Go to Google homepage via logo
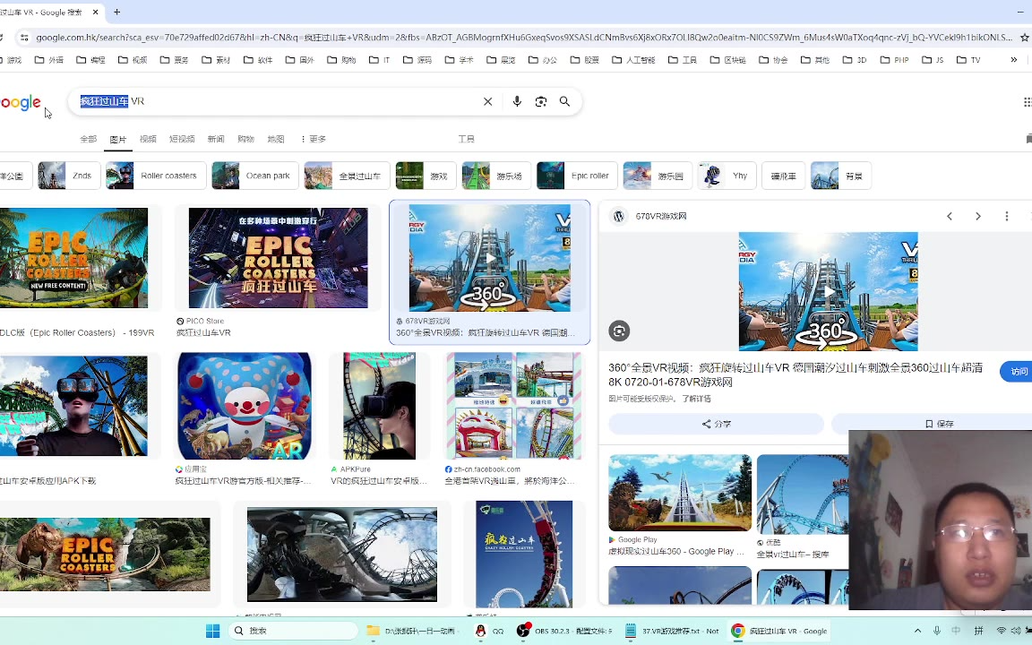 (21, 103)
